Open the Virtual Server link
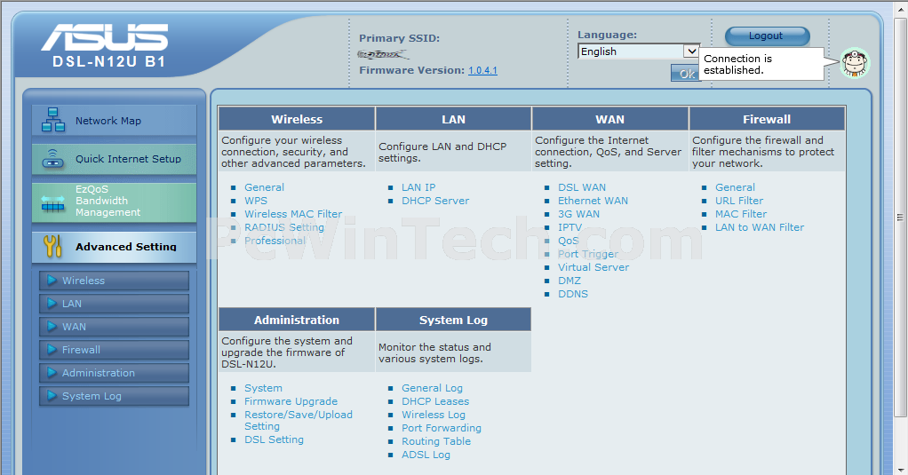Viewport: 908px width, 475px height. pyautogui.click(x=593, y=266)
